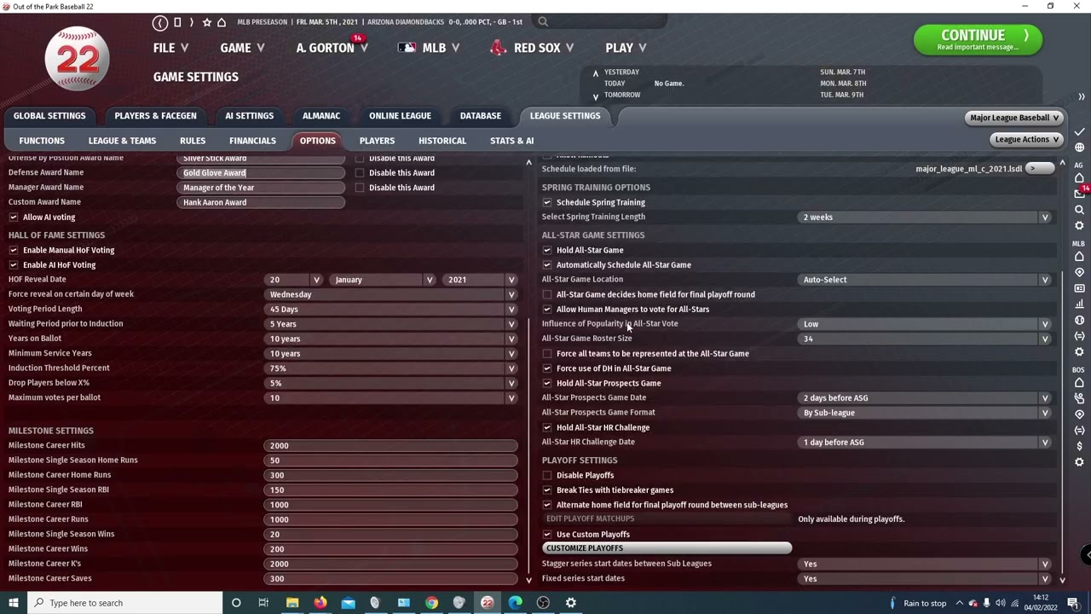The width and height of the screenshot is (1091, 614).
Task: Open the League Actions dropdown
Action: pos(1026,140)
